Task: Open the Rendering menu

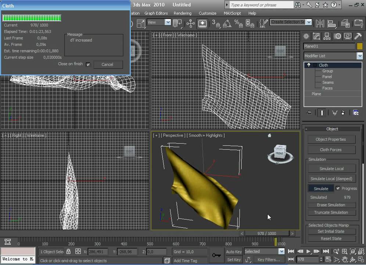Action: click(182, 13)
